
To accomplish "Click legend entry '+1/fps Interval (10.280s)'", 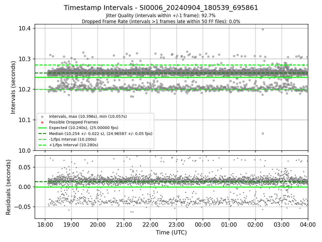I will click(74, 145).
